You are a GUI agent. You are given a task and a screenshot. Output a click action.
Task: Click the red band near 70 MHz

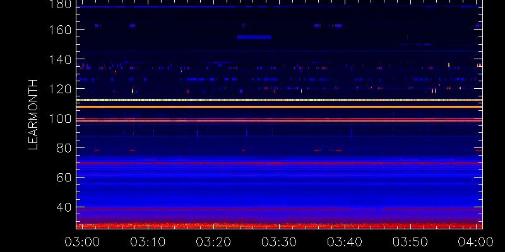279,163
